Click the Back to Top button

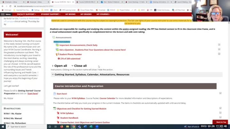[221, 122]
